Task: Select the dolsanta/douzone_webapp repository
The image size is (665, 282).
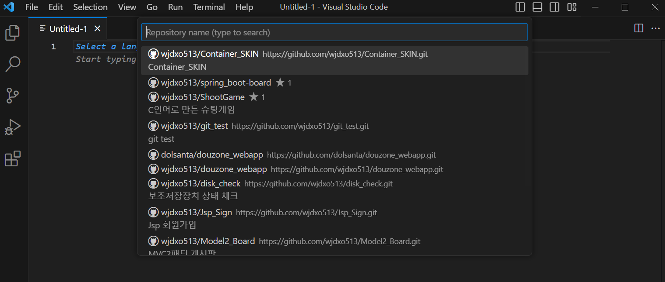Action: click(334, 155)
